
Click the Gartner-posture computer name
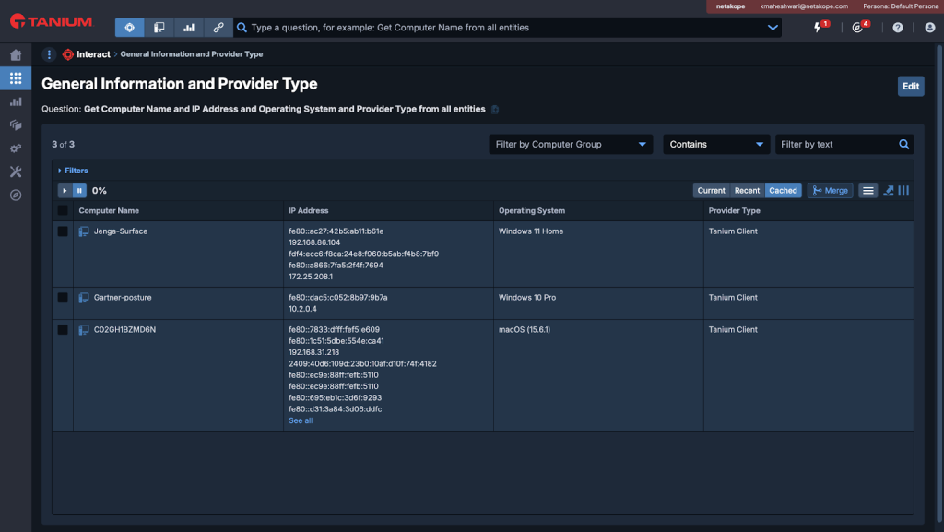click(123, 297)
